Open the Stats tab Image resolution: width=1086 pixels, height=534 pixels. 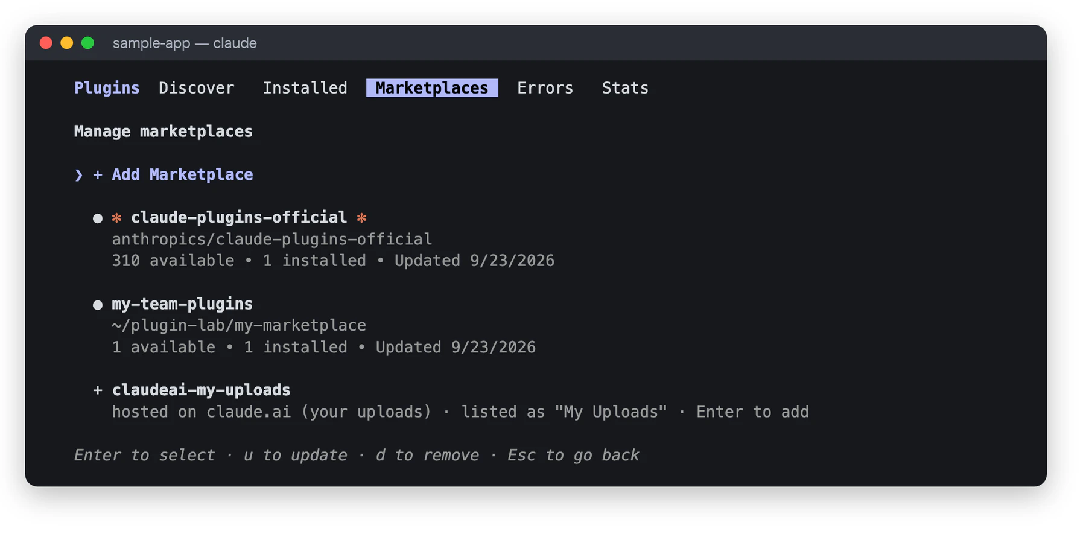click(625, 88)
